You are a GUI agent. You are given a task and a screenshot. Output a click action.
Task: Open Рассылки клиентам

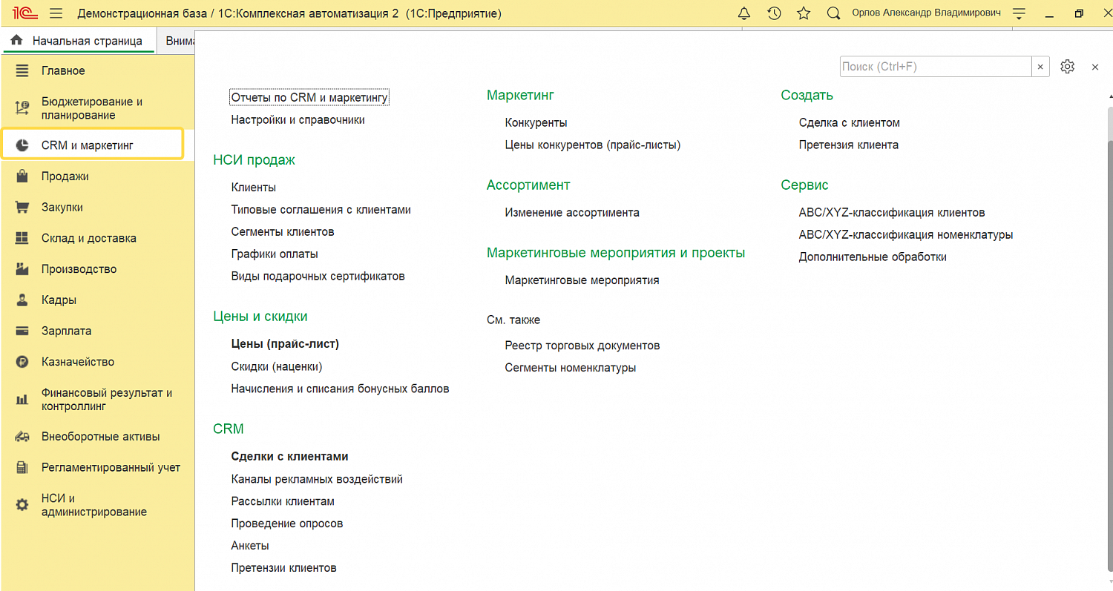tap(283, 501)
